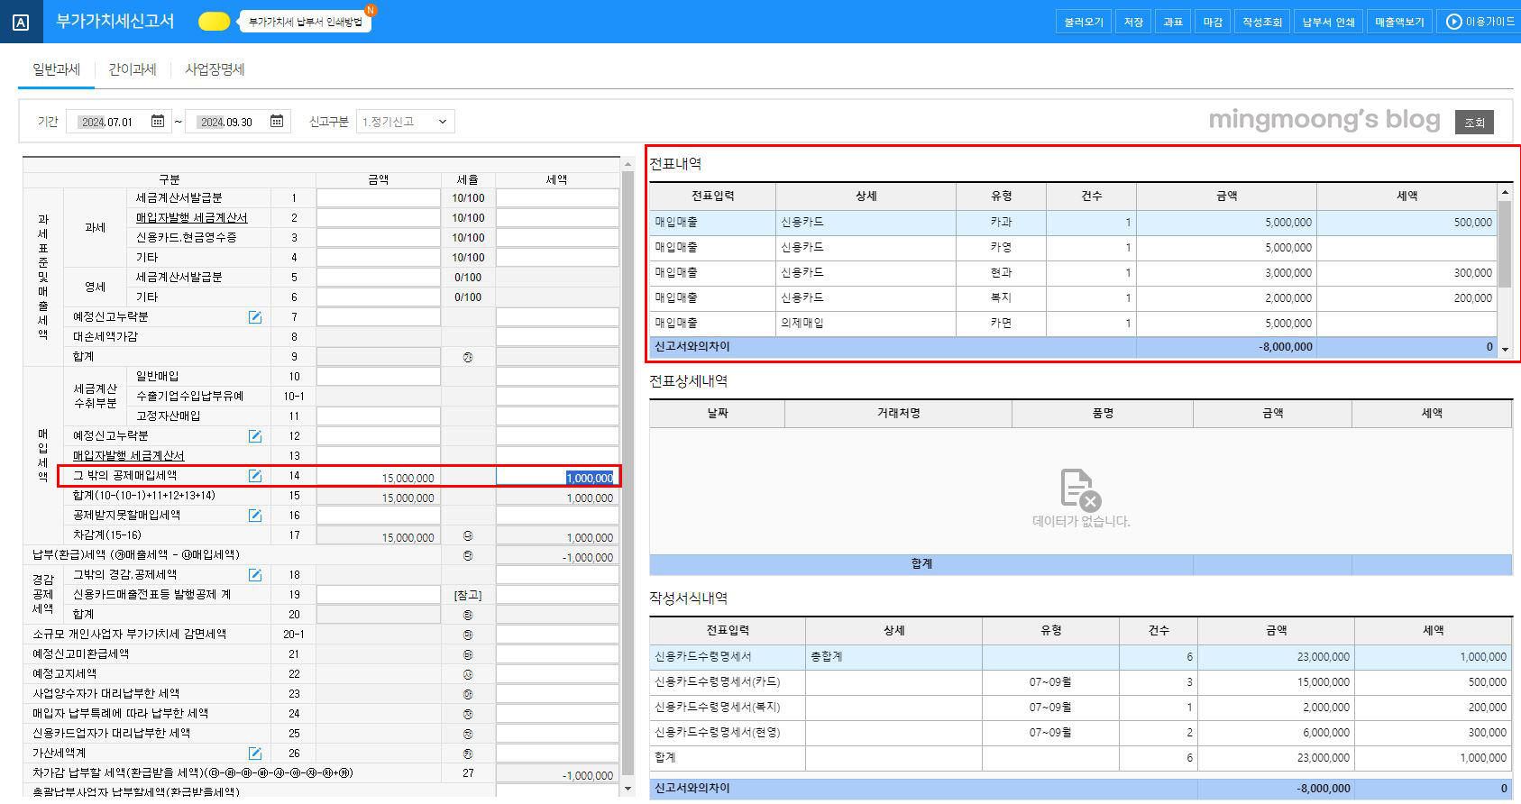Screen dimensions: 1521x804
Task: Click row 14 세액 field showing 1,000,000
Action: pos(556,477)
